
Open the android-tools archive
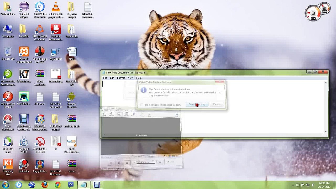click(x=72, y=121)
